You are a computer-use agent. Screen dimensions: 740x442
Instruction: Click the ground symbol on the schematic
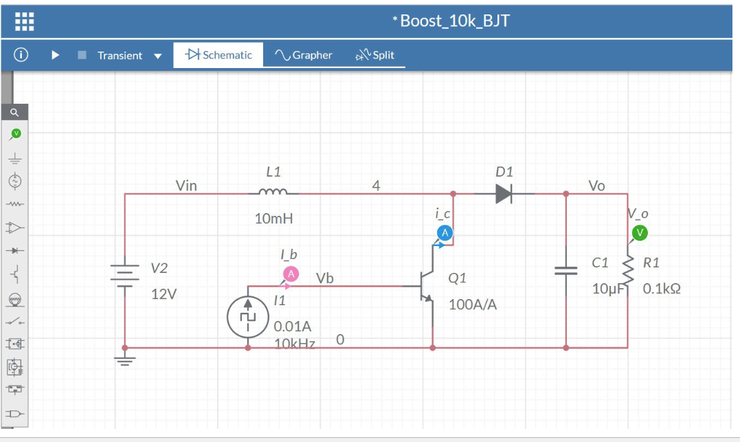pos(124,360)
